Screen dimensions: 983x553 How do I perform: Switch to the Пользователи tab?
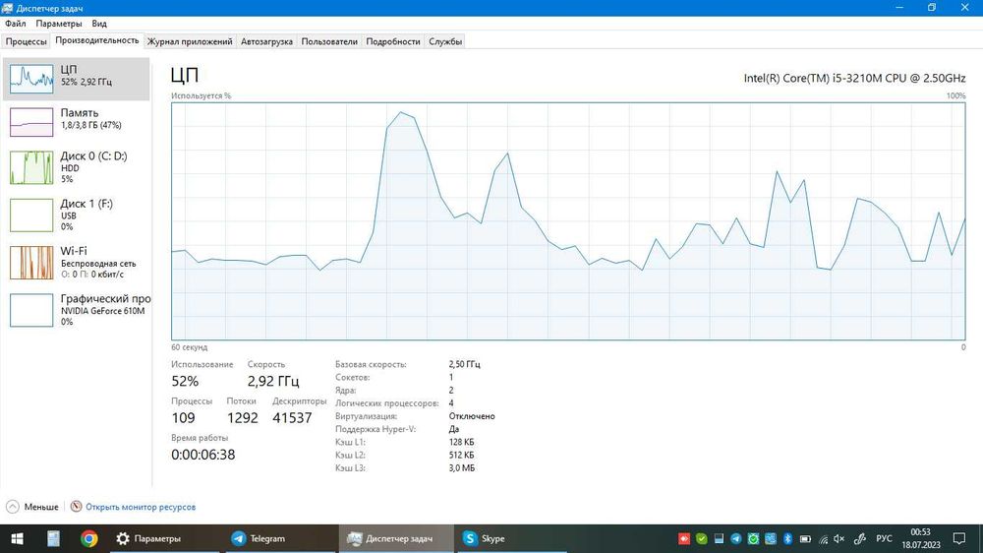329,41
